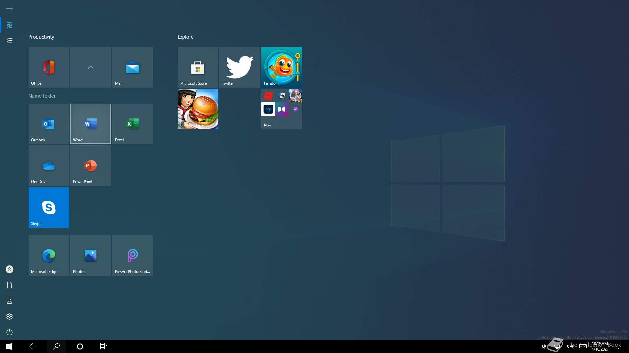Launch Word from the Start tiles
The width and height of the screenshot is (629, 353).
tap(90, 124)
